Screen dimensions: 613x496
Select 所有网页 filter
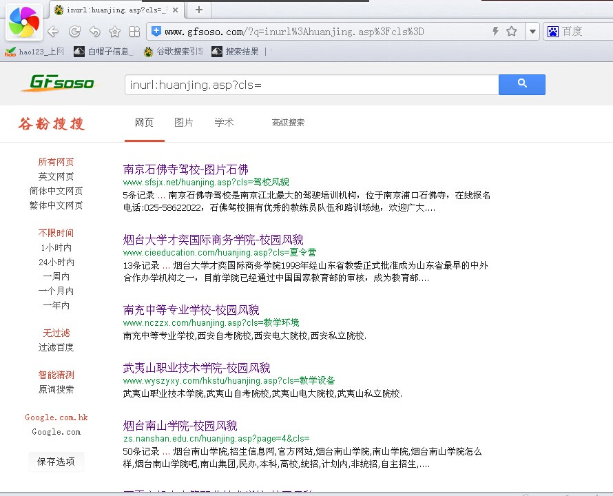pos(56,162)
